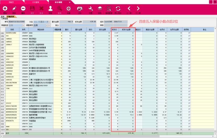
Task: Click the 修改 pencil edit icon
Action: click(x=14, y=9)
